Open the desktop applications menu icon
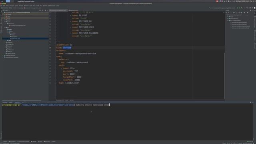This screenshot has width=256, height=144. [2, 1]
